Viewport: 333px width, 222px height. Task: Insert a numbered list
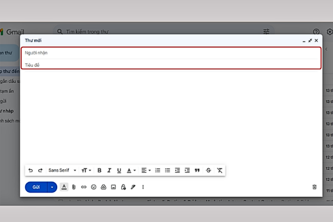pyautogui.click(x=158, y=170)
